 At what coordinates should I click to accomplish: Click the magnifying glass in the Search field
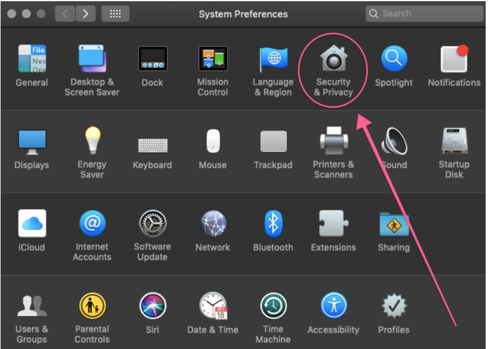pyautogui.click(x=374, y=14)
